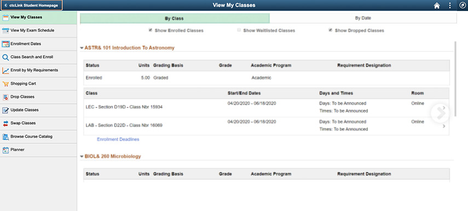Select the By Class tab
The width and height of the screenshot is (468, 211).
coord(175,18)
